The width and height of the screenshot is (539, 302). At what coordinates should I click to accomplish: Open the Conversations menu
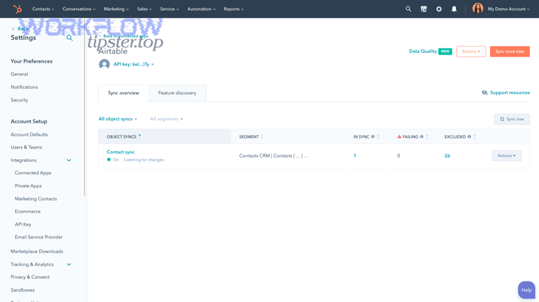pyautogui.click(x=79, y=9)
